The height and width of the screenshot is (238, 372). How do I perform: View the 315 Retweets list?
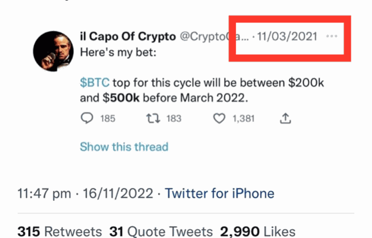pyautogui.click(x=58, y=231)
